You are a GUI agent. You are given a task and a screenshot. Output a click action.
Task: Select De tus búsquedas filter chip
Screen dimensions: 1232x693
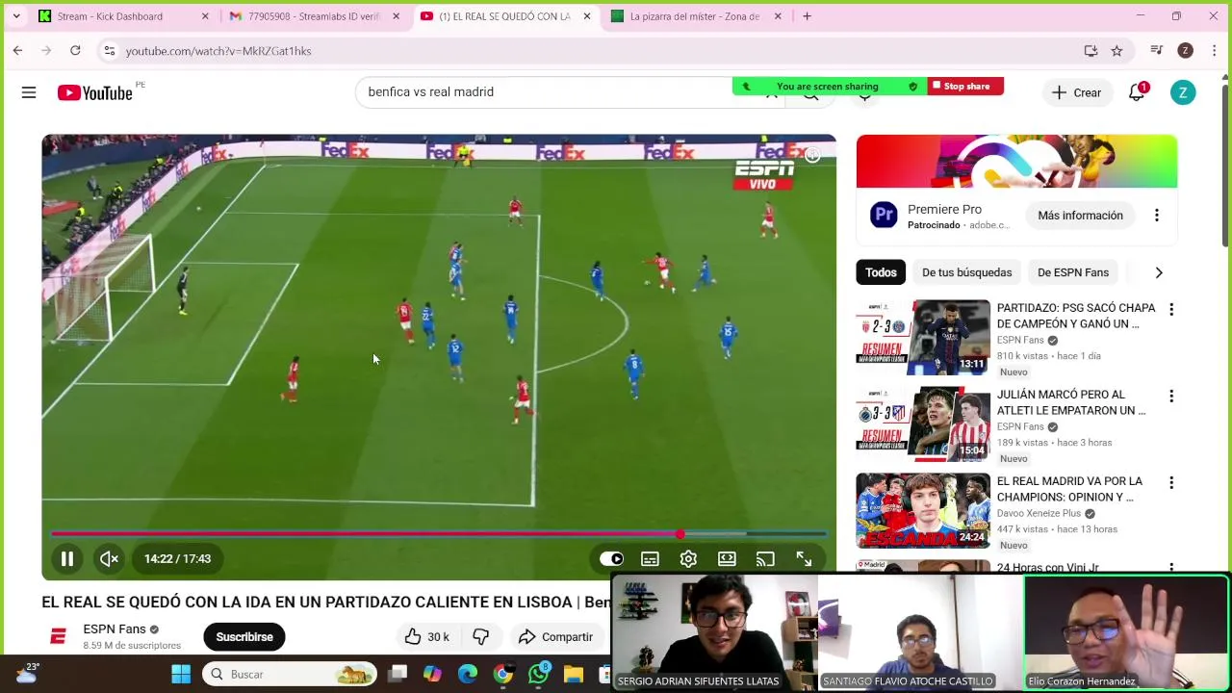[x=966, y=272]
